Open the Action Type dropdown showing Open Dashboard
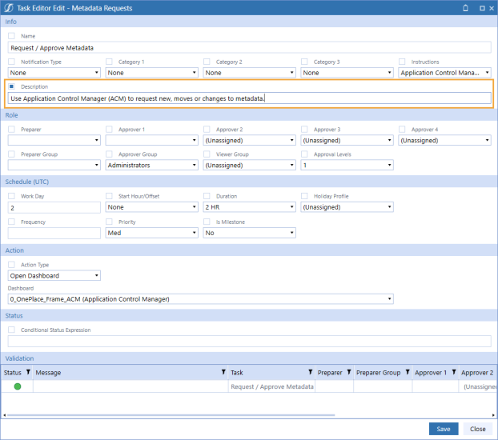This screenshot has height=440, width=498. click(x=54, y=275)
